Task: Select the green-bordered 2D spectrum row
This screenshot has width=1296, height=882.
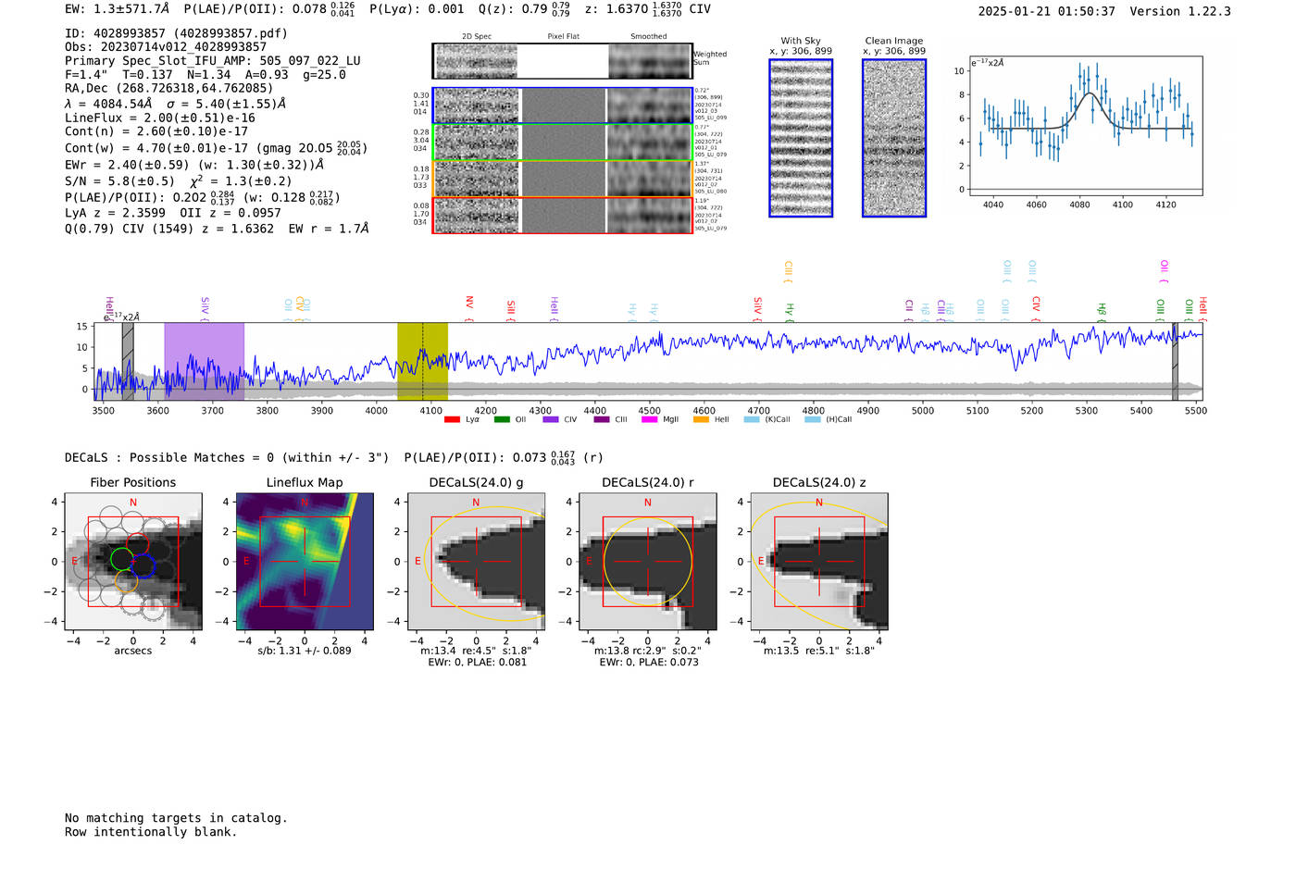Action: [563, 143]
